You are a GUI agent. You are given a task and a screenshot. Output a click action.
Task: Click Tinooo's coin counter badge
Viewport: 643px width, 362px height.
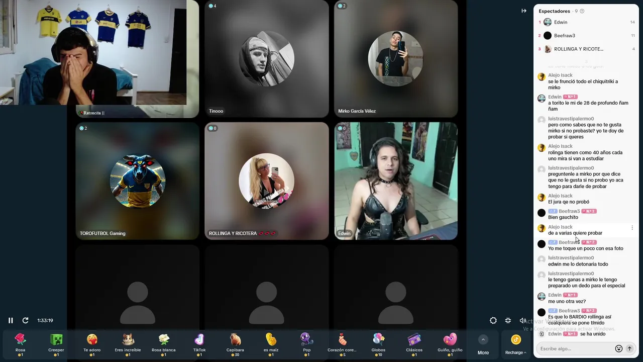click(212, 6)
